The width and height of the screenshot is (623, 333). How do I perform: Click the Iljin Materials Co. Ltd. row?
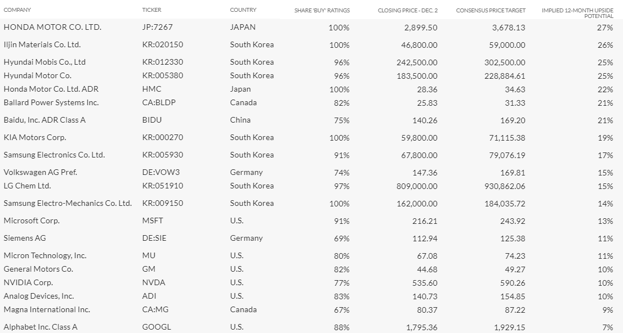tap(311, 44)
